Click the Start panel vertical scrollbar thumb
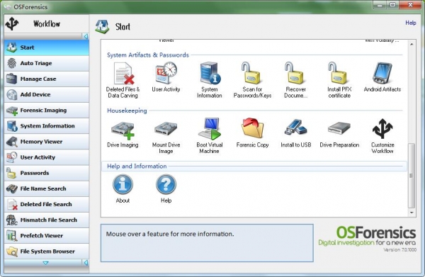This screenshot has height=277, width=425. (x=412, y=176)
